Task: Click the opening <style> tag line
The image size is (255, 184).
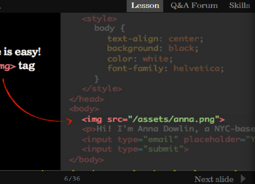Action: pos(99,19)
